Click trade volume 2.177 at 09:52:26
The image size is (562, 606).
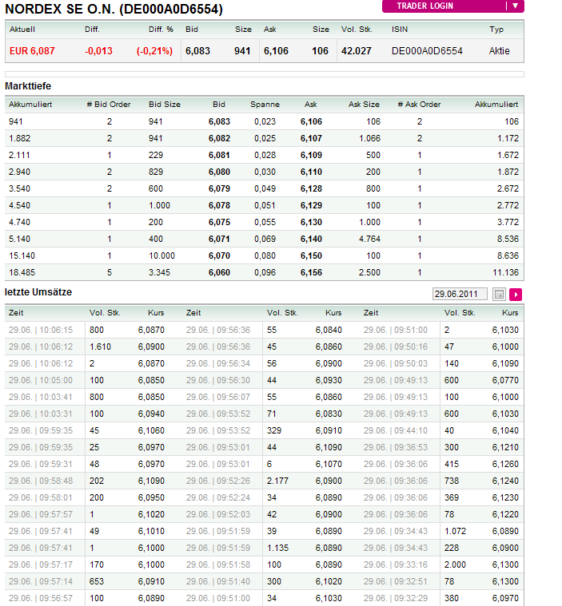[x=277, y=481]
